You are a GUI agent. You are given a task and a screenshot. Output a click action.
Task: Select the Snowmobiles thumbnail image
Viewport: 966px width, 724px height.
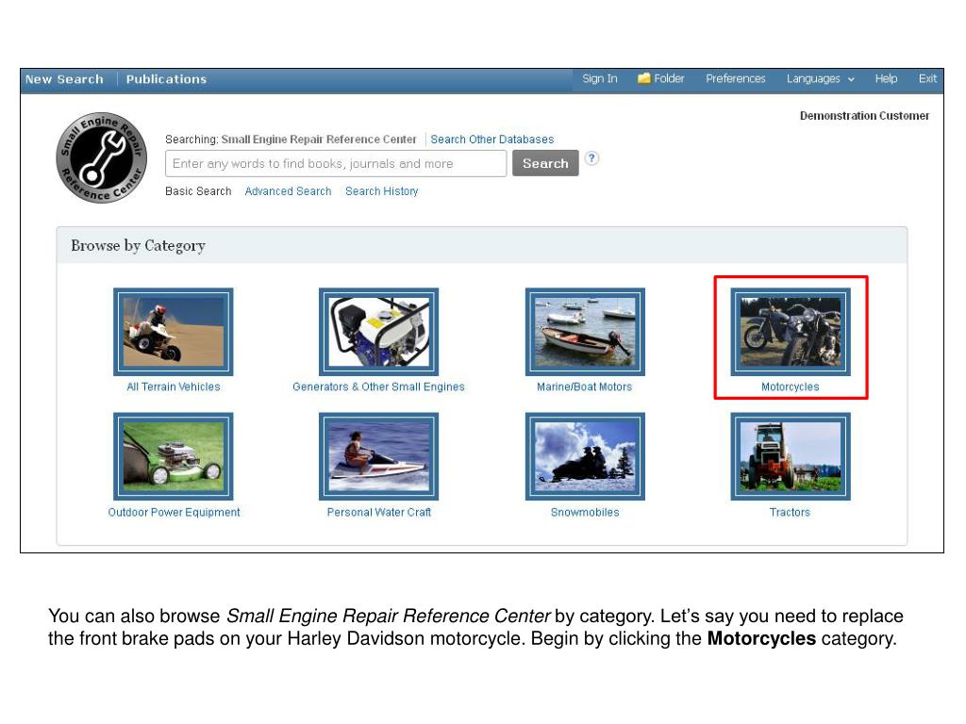coord(585,456)
